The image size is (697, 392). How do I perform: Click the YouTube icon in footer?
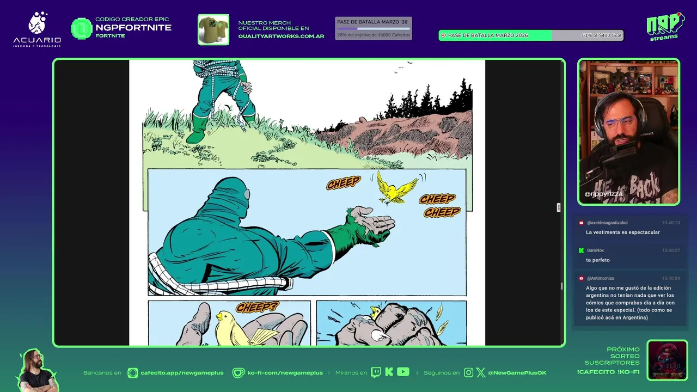pyautogui.click(x=403, y=372)
